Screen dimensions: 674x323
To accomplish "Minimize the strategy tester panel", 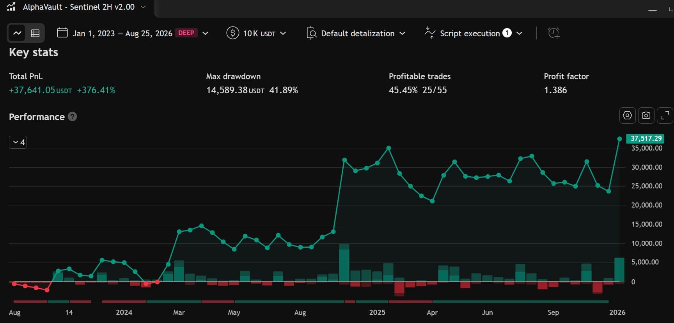I will click(x=653, y=10).
